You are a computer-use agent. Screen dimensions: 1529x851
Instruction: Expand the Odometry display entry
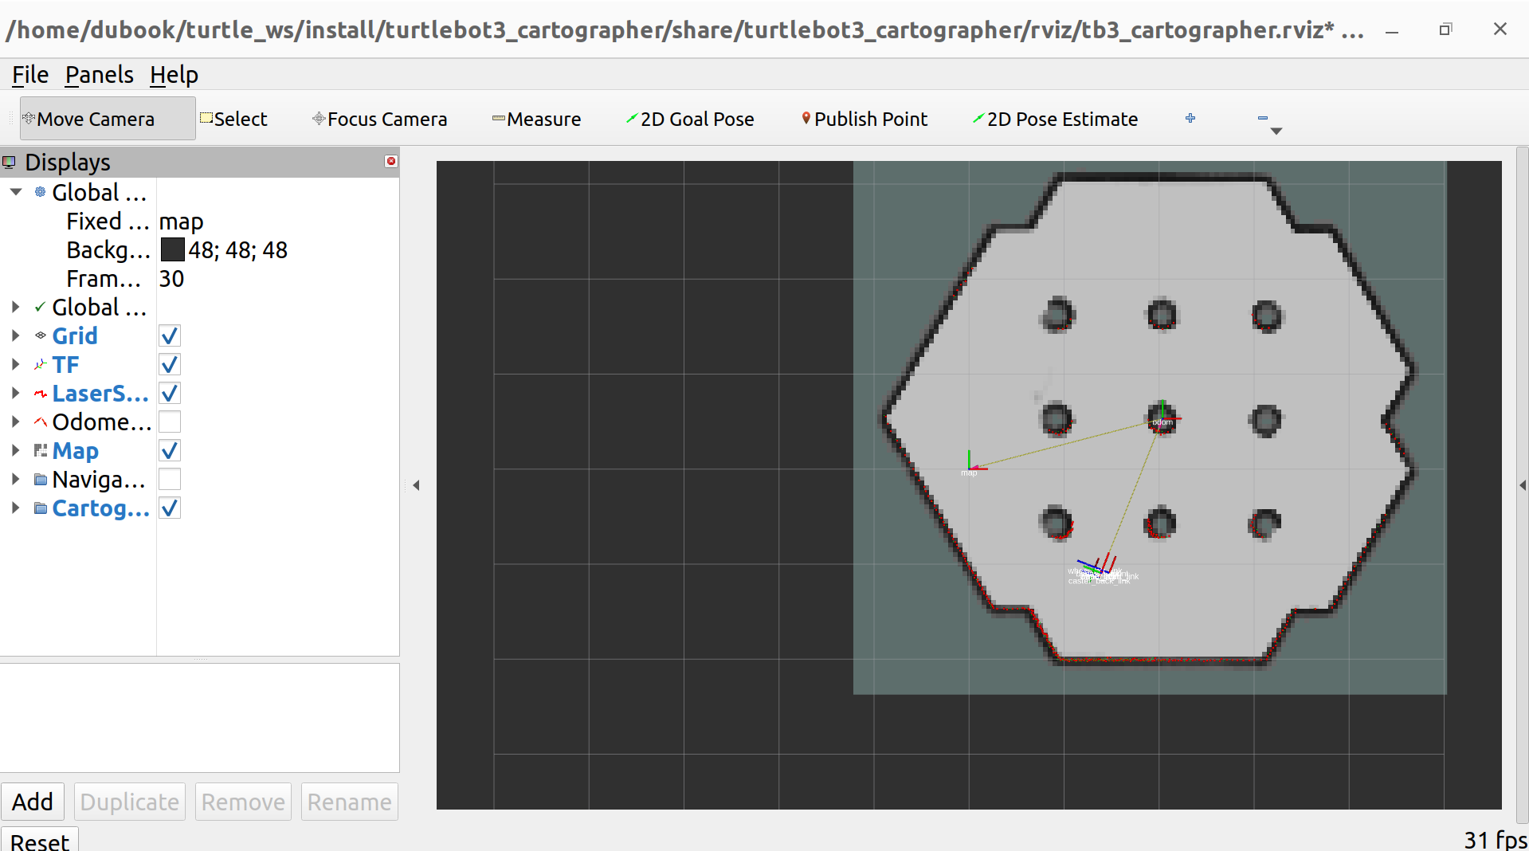click(x=16, y=422)
